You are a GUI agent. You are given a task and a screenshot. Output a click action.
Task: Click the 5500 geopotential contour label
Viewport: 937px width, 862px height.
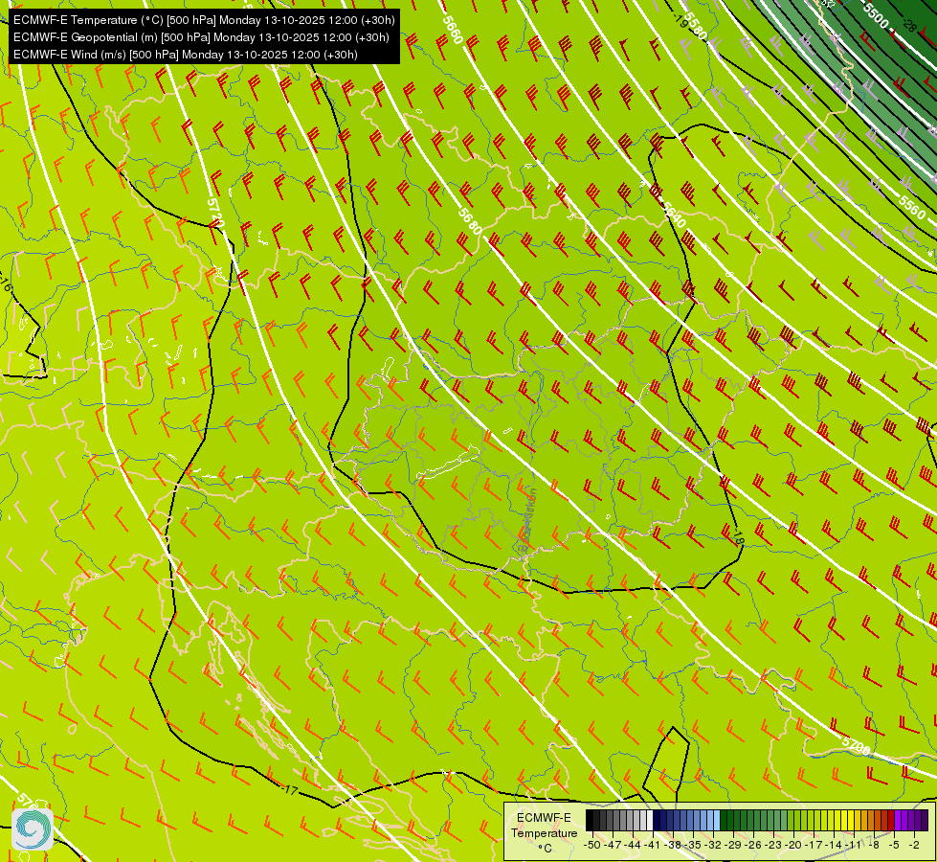[876, 15]
